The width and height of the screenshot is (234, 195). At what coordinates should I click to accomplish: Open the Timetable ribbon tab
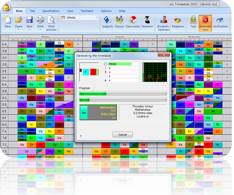(87, 11)
